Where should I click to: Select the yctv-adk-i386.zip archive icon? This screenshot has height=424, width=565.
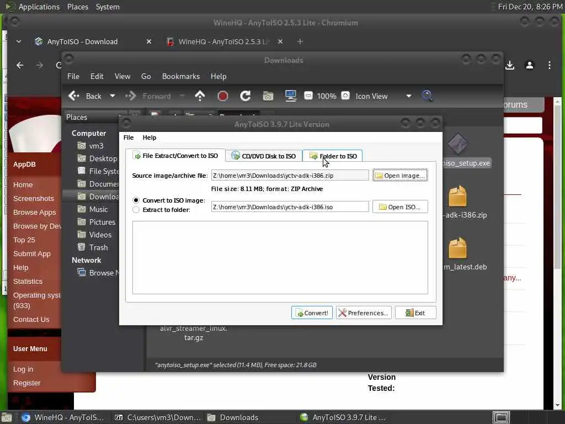457,196
